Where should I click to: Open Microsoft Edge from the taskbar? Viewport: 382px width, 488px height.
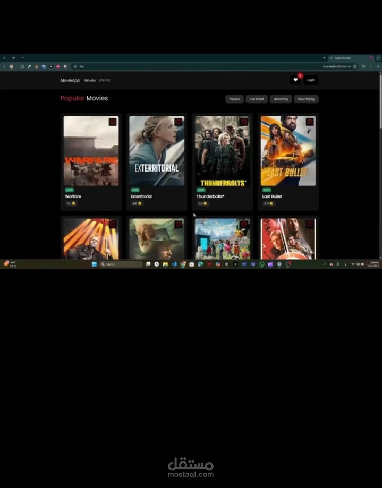point(200,264)
